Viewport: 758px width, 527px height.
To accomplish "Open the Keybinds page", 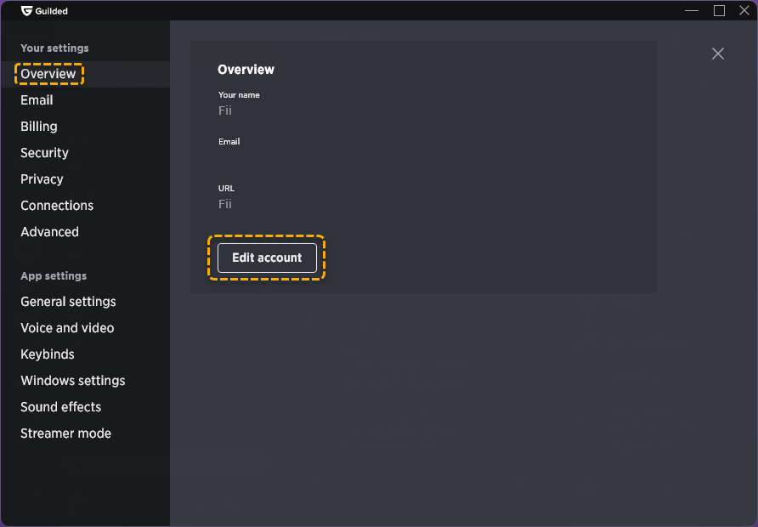I will coord(48,354).
